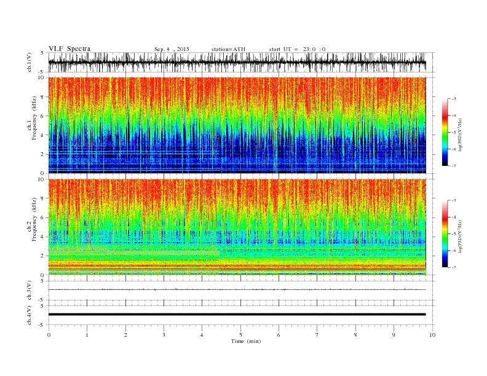Click the 'ch.3(V)' axis label
The image size is (487, 376).
30,291
